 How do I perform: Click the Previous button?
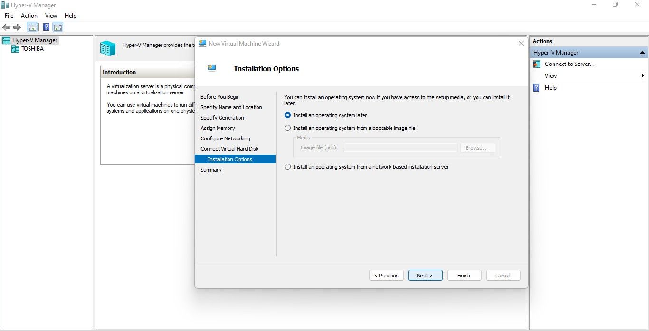pos(386,276)
